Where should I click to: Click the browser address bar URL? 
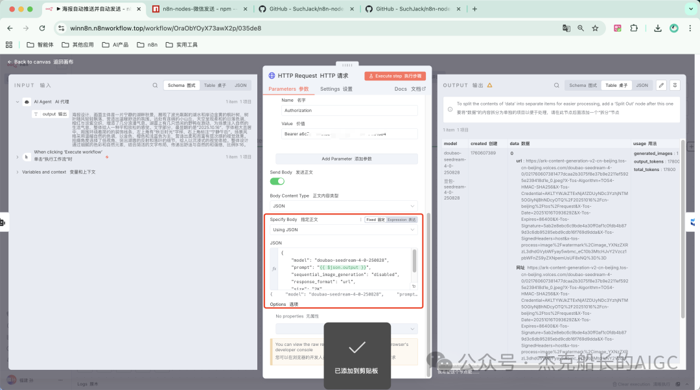pos(166,28)
